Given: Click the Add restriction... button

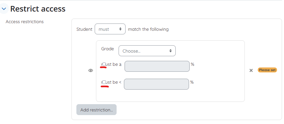Looking at the screenshot, I should [96, 110].
